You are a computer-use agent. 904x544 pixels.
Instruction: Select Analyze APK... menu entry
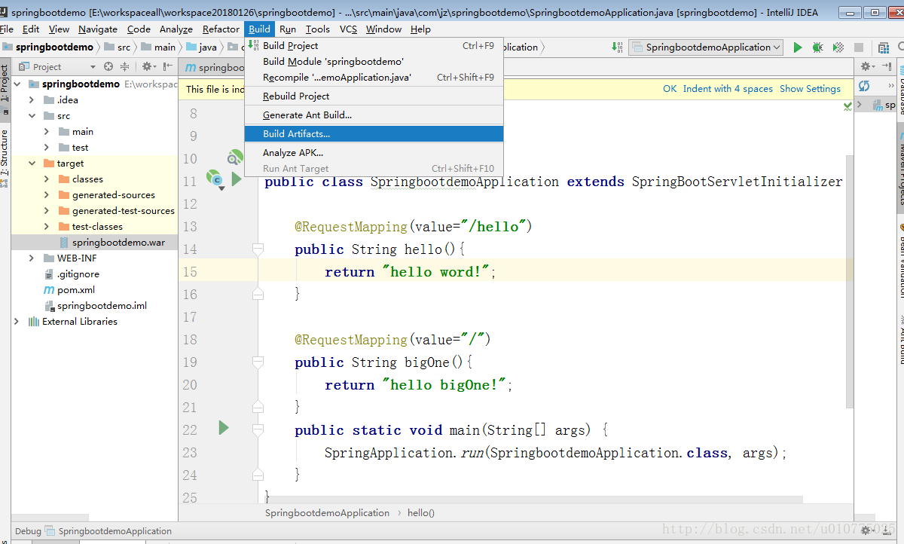(374, 153)
